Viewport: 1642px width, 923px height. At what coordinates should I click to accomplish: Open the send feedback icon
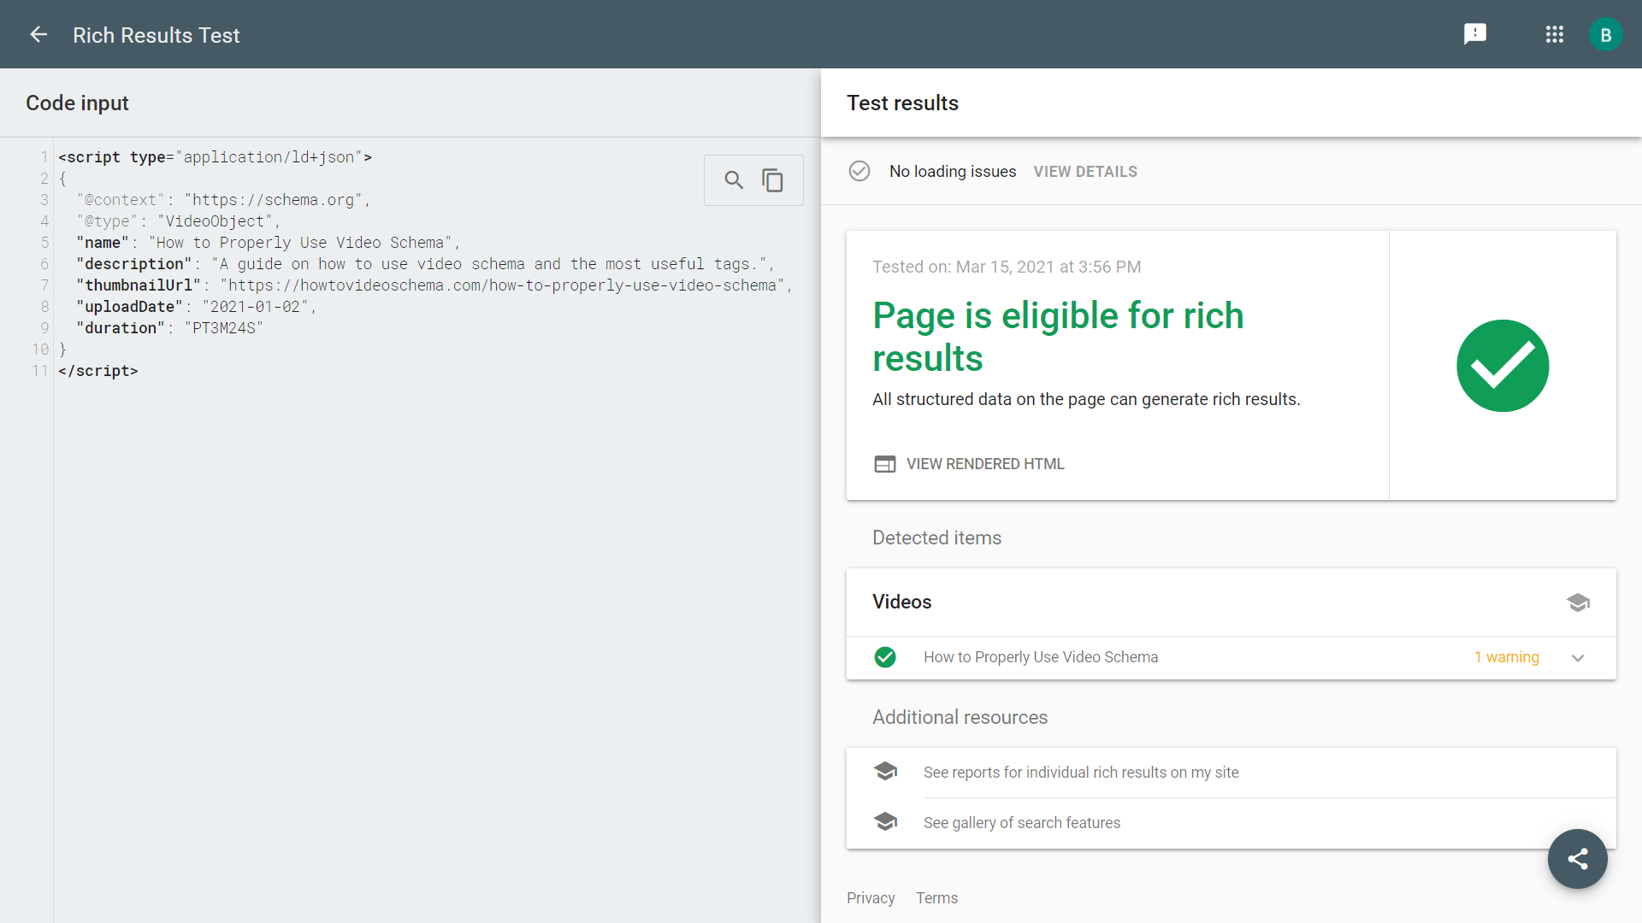coord(1474,34)
